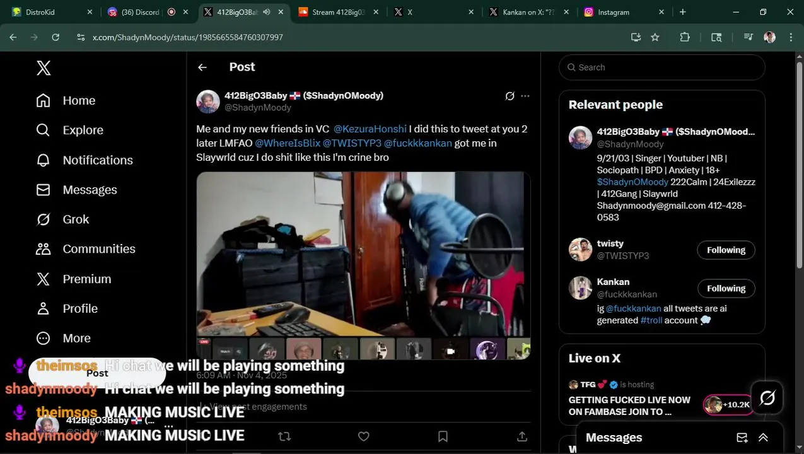Image resolution: width=804 pixels, height=454 pixels.
Task: Go back in the browser
Action: (13, 37)
